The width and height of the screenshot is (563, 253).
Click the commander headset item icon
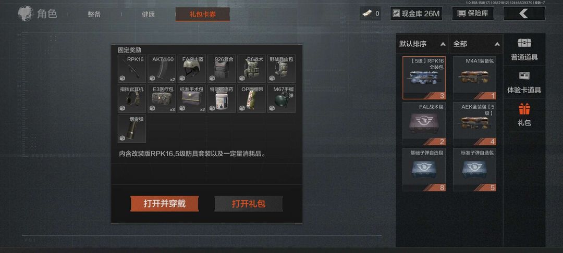tap(132, 98)
